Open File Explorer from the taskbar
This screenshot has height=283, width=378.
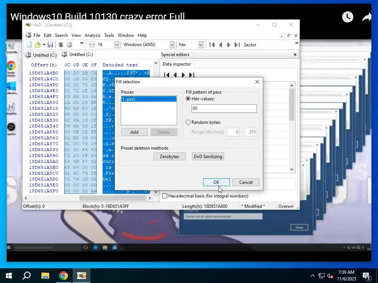pyautogui.click(x=45, y=276)
